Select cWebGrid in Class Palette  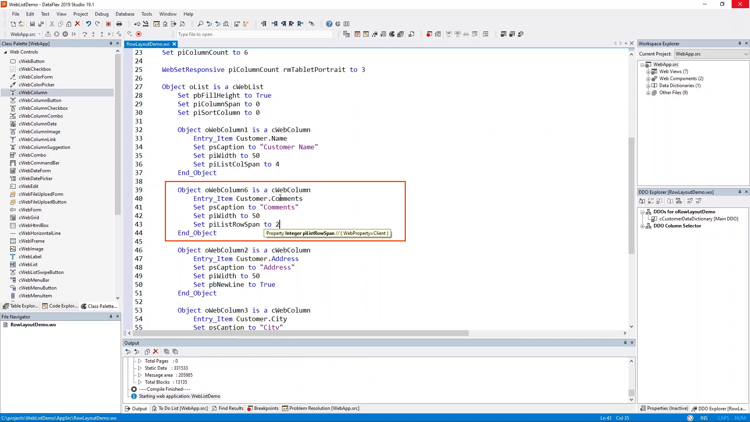(x=29, y=218)
